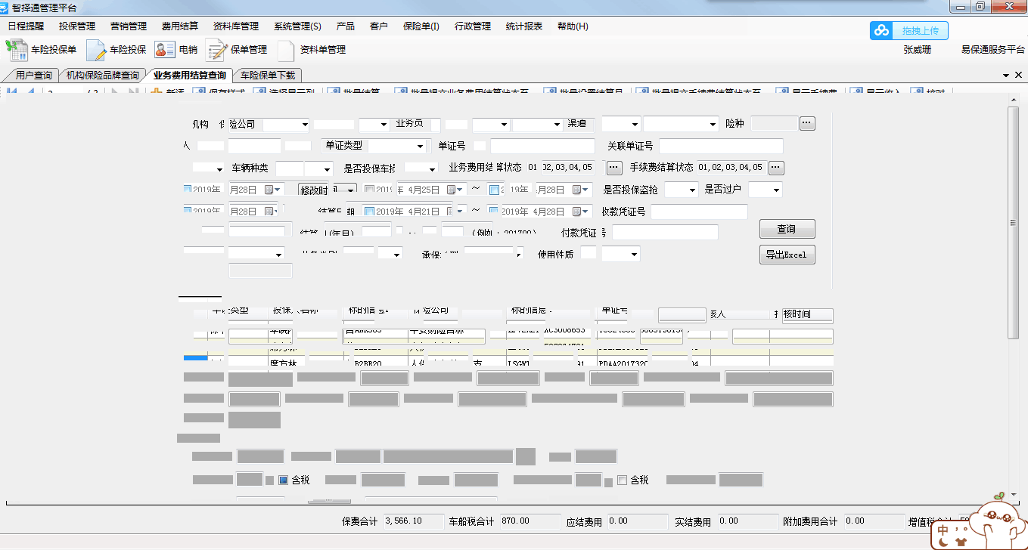Click the 导出Excel button
The width and height of the screenshot is (1028, 550).
click(787, 255)
